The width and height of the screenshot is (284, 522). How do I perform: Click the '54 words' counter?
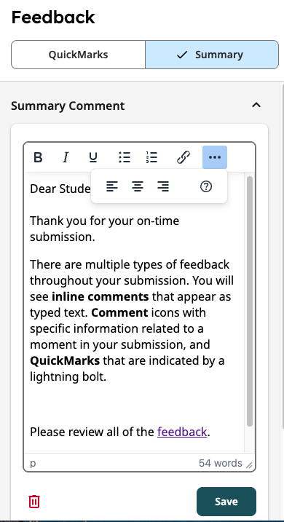pyautogui.click(x=221, y=463)
